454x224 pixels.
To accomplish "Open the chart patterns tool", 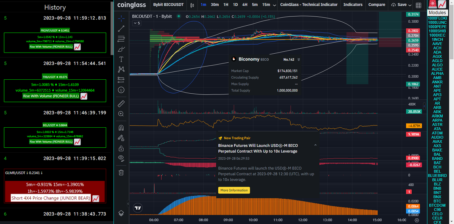I will [x=121, y=69].
